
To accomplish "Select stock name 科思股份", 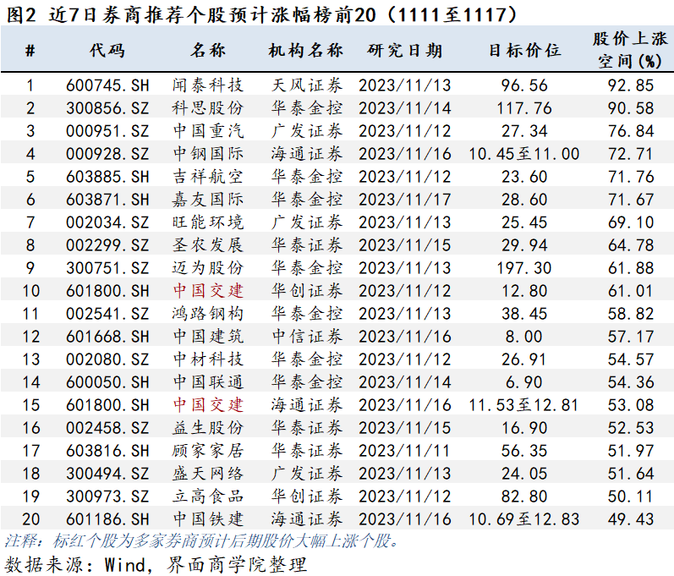I will click(x=208, y=108).
